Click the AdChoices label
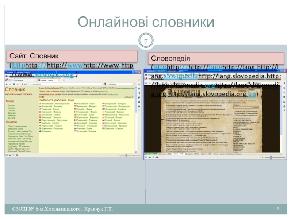The height and width of the screenshot is (219, 292). tap(129, 97)
